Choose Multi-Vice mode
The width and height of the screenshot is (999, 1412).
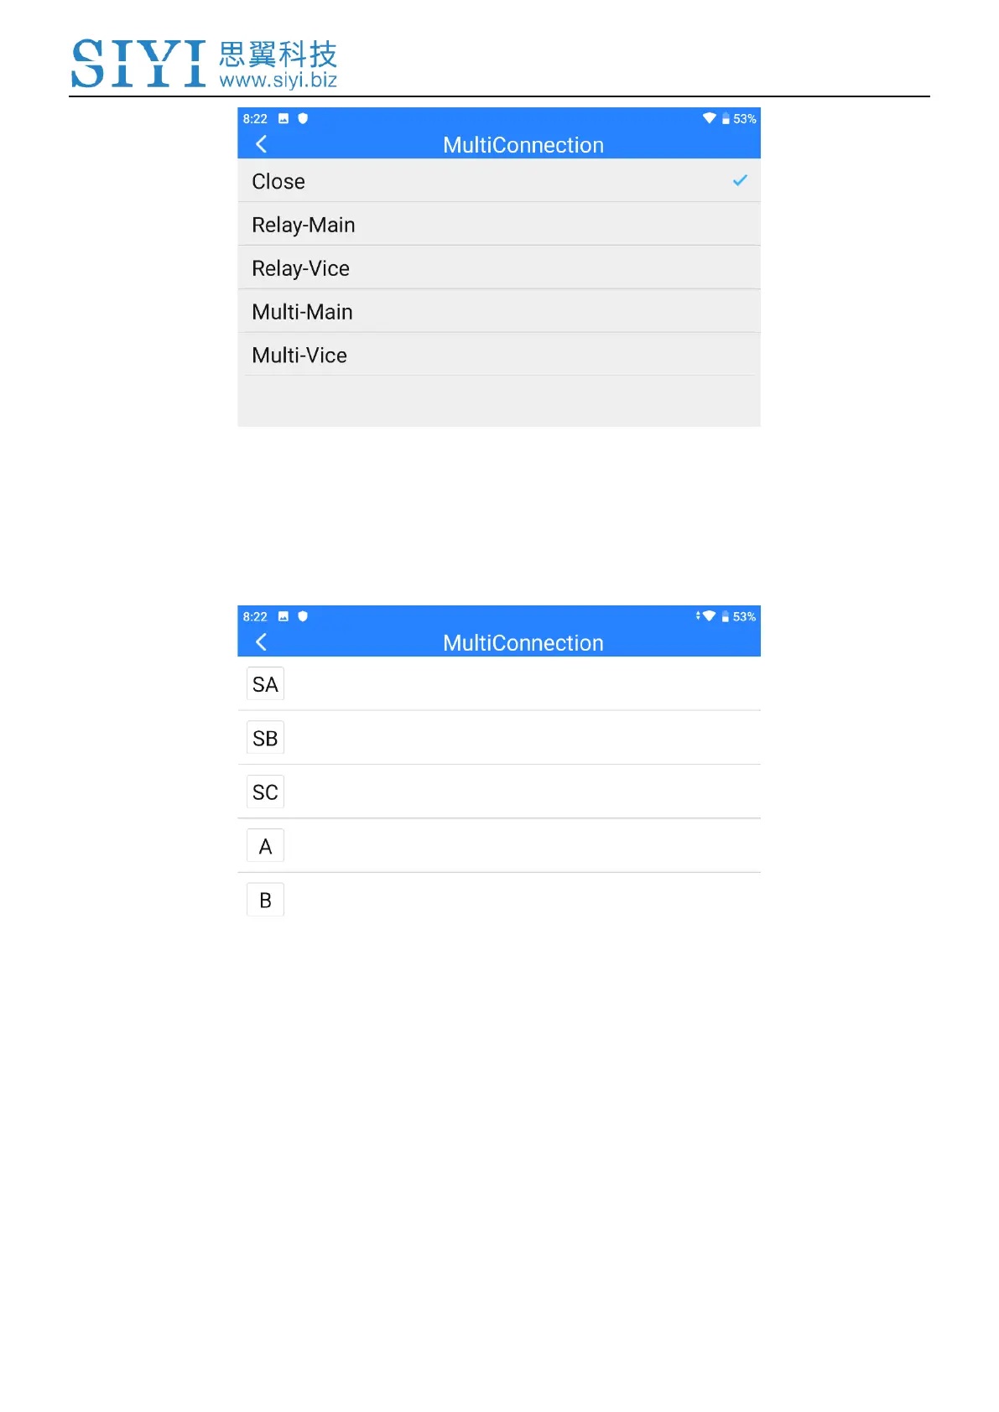coord(299,356)
